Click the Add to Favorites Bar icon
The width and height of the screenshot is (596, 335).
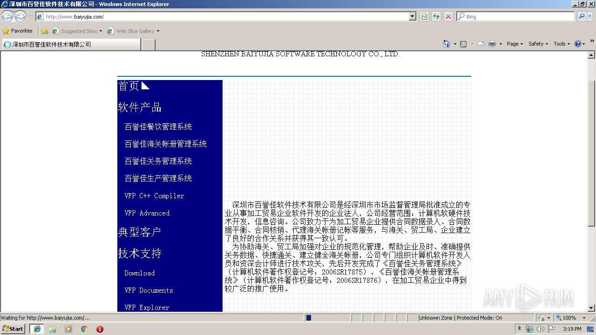pyautogui.click(x=45, y=31)
